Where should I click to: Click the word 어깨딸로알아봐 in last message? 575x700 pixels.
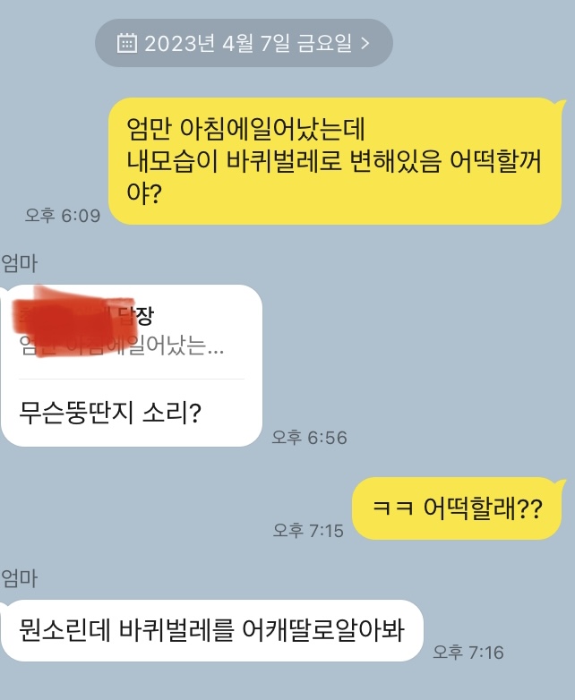click(323, 630)
